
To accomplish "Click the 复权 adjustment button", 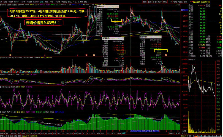I will point(145,2).
